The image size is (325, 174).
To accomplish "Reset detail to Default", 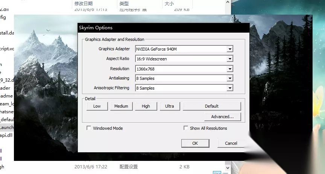I will [212, 106].
